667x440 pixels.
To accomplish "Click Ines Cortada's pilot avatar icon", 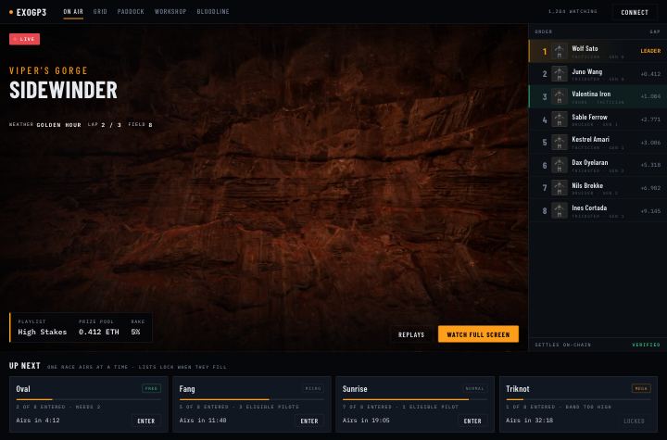I will tap(560, 210).
